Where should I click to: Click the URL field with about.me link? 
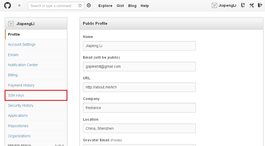coord(139,87)
